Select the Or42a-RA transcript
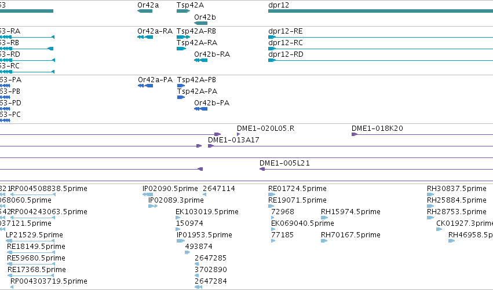 145,37
